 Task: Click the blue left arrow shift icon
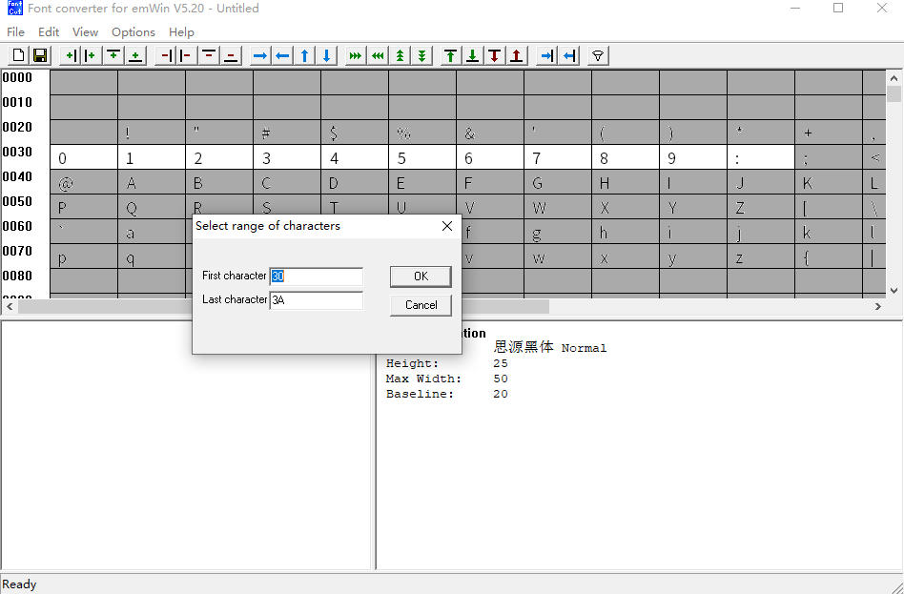pyautogui.click(x=282, y=55)
